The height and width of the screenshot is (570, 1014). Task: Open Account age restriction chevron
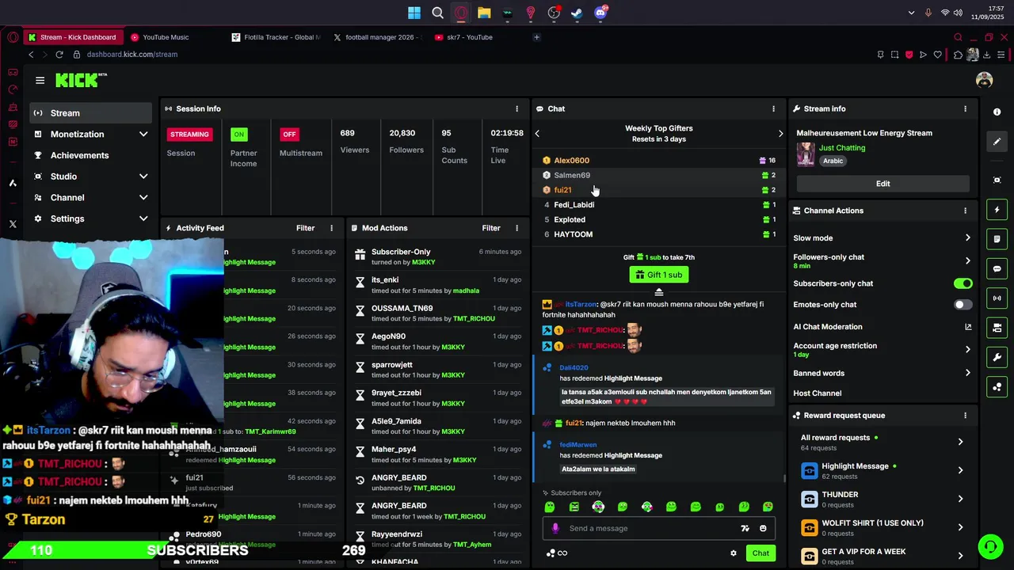967,349
